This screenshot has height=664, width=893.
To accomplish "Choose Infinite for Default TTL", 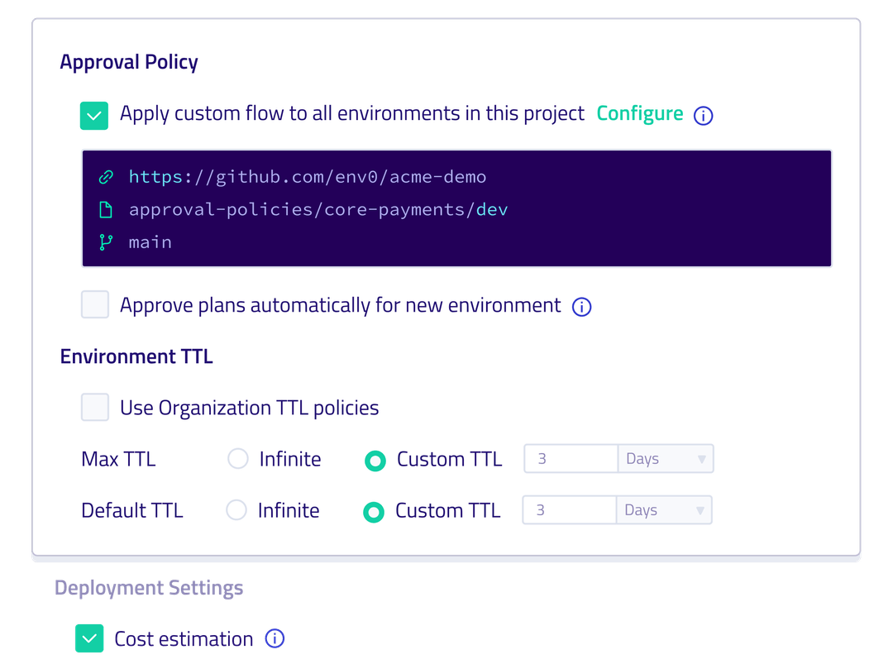I will pyautogui.click(x=237, y=511).
